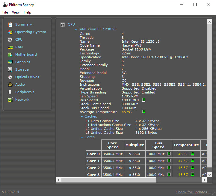Viewport: 216px width, 196px height.
Task: Click Core 0 bus speed graph icon
Action: click(169, 154)
